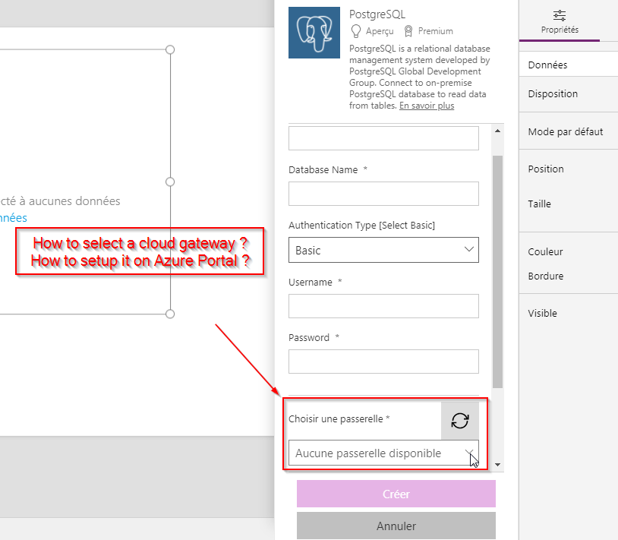Viewport: 618px width, 540px height.
Task: Click the Password input field
Action: [x=383, y=362]
